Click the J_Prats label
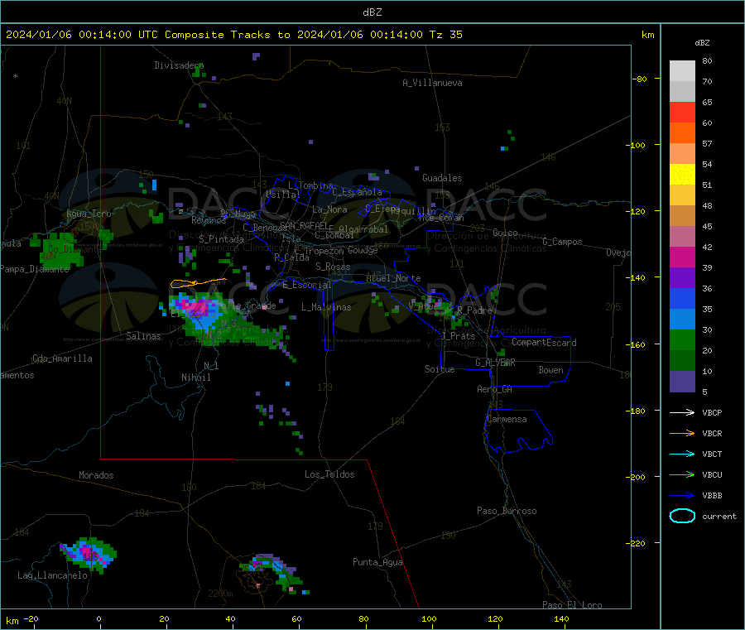Screen dimensions: 745x630 pos(459,335)
